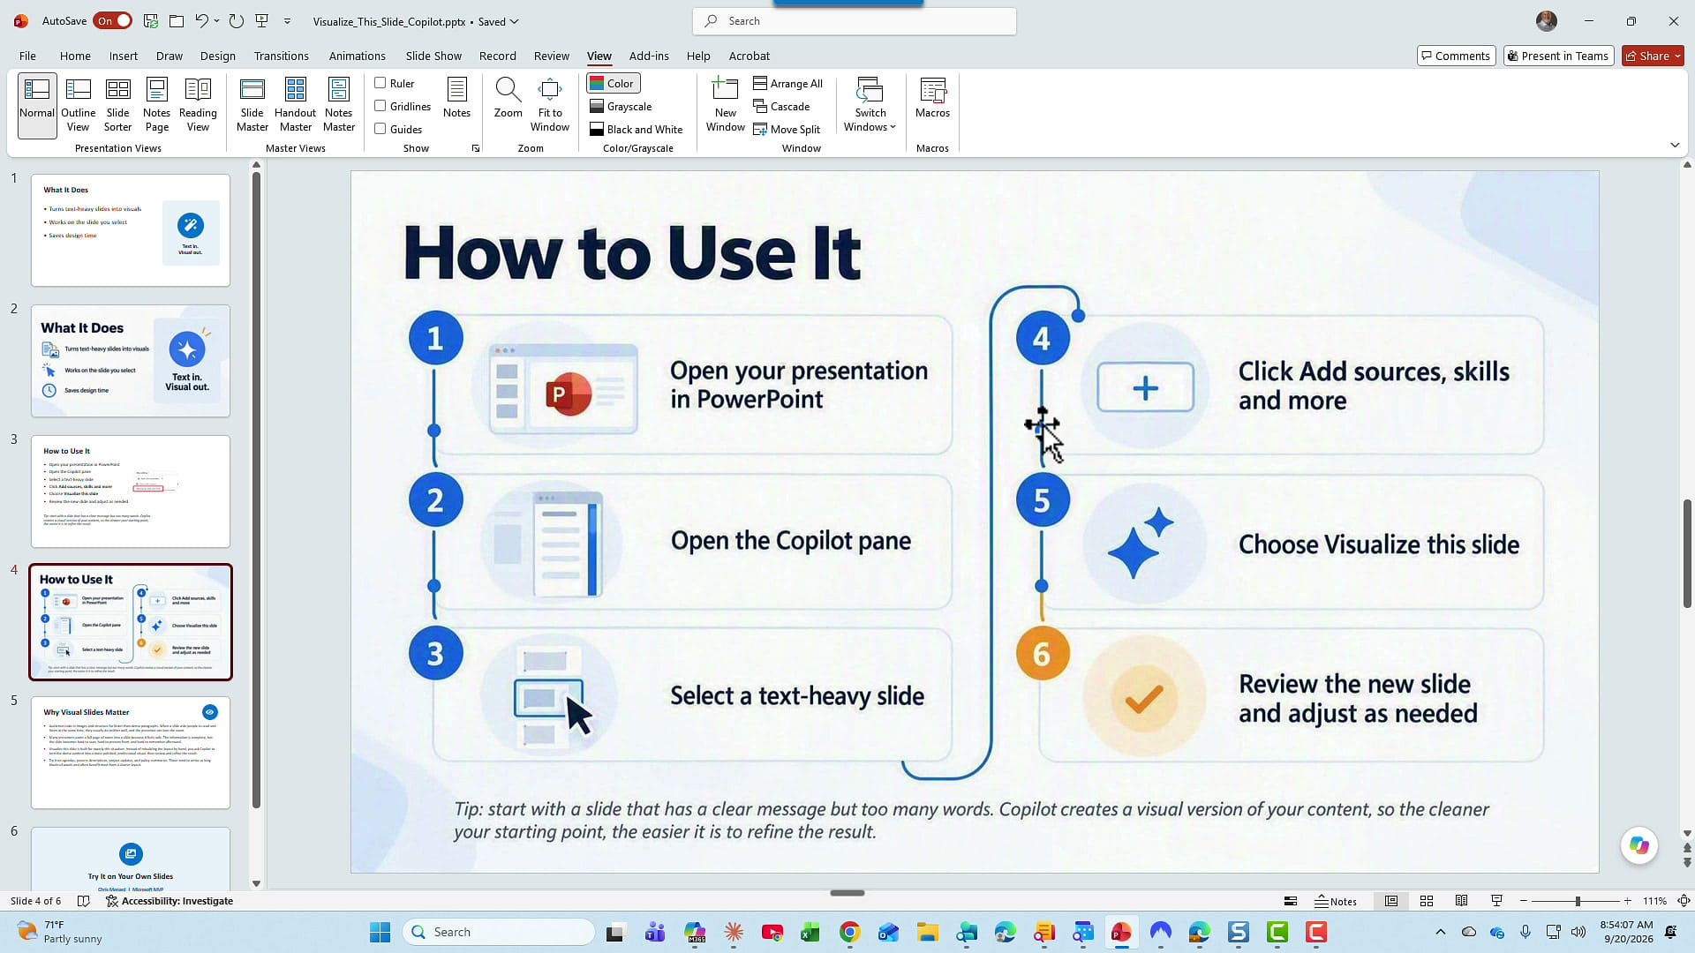The width and height of the screenshot is (1695, 953).
Task: Open the Show group dialog launcher
Action: pyautogui.click(x=476, y=148)
